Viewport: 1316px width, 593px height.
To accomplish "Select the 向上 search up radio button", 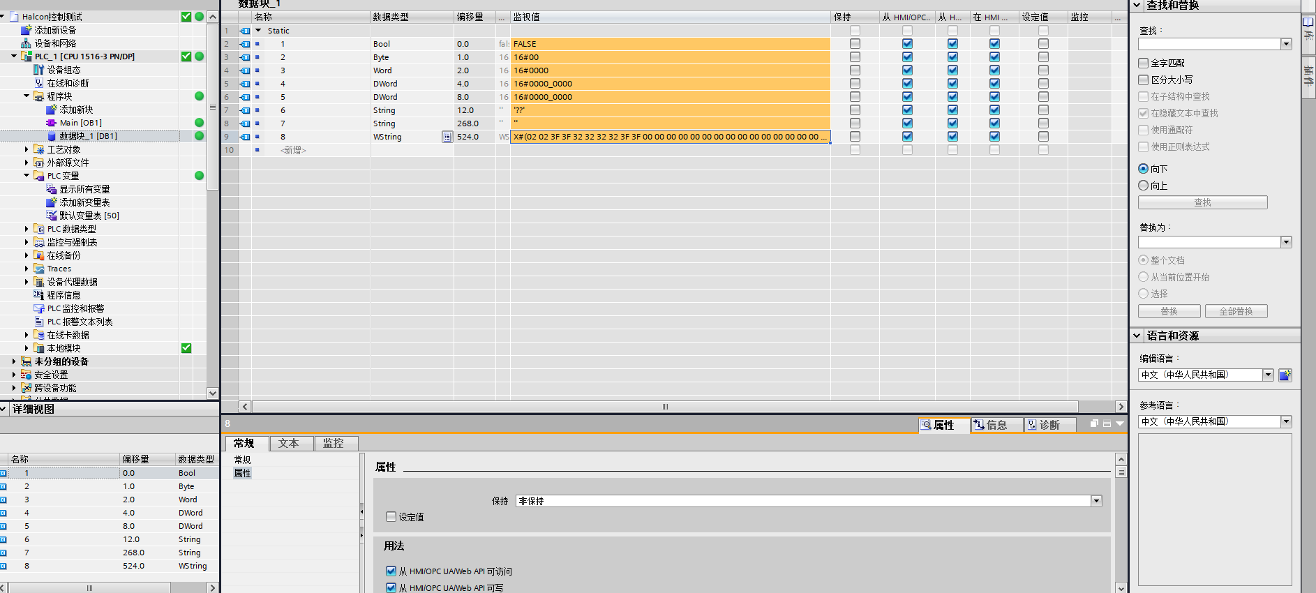I will point(1143,186).
